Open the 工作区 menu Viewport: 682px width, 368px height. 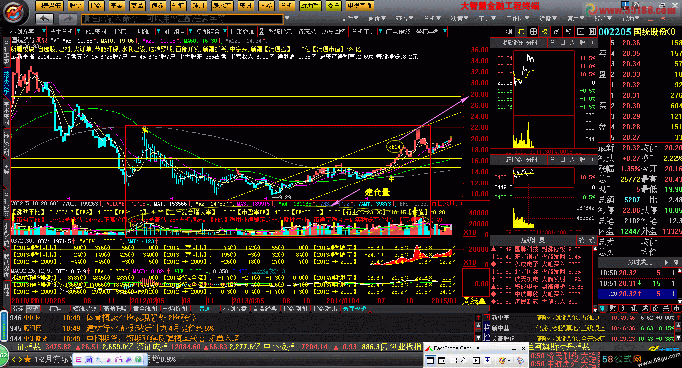[518, 19]
